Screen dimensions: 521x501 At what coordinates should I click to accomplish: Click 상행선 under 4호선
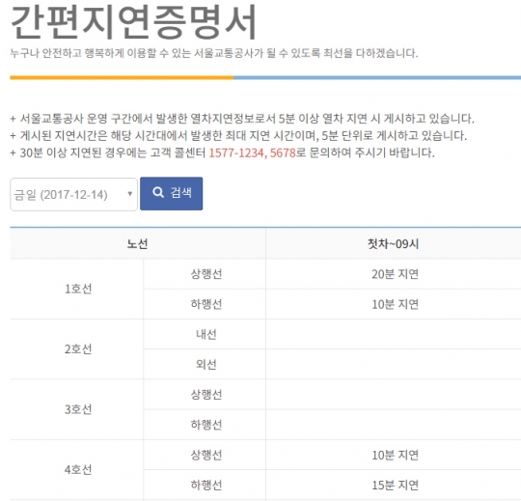pos(206,455)
